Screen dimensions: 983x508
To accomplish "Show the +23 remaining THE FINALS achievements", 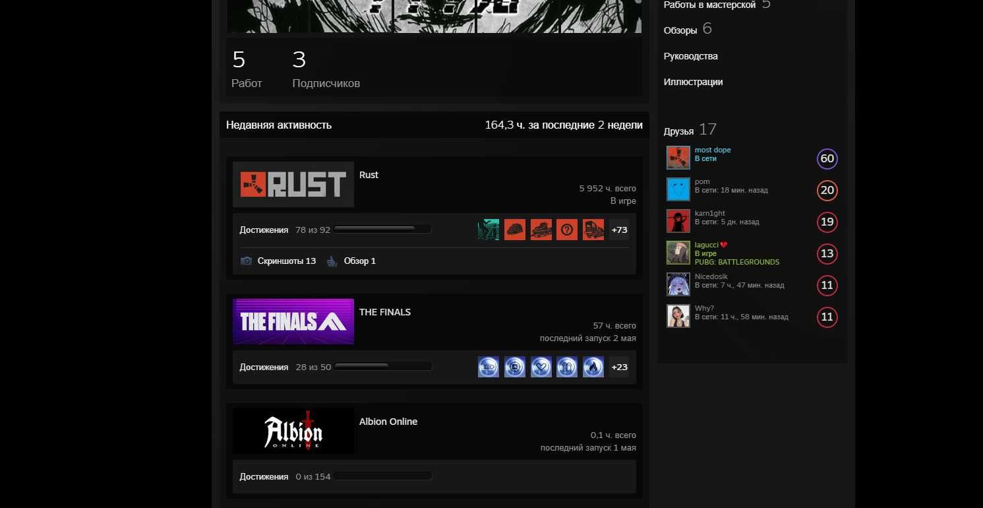I will [619, 367].
